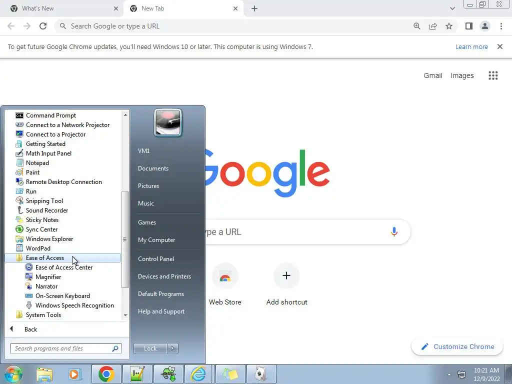
Task: Open My Computer from the Start menu
Action: (x=156, y=239)
